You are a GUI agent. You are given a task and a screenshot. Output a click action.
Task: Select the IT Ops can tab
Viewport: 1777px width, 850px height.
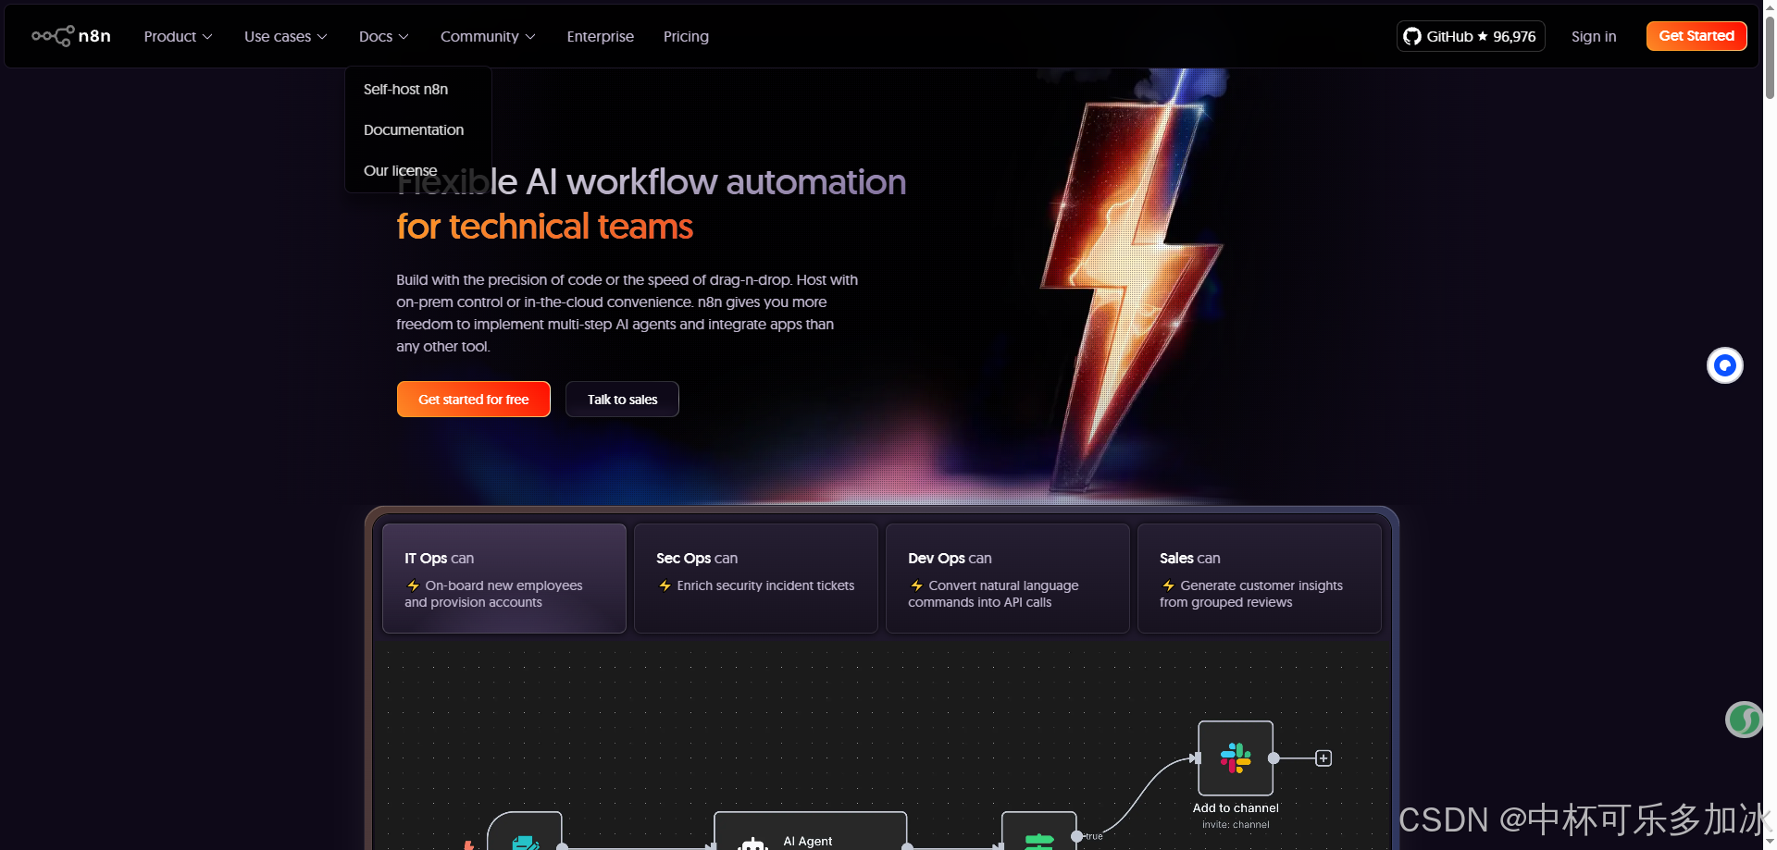[x=504, y=578]
